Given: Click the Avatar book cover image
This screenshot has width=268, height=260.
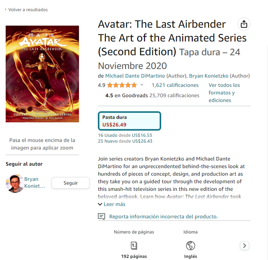Looking at the screenshot, I should [x=42, y=74].
